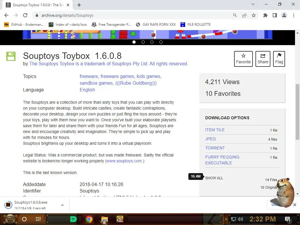Open Task View on the taskbar
300x225 pixels.
pyautogui.click(x=38, y=219)
